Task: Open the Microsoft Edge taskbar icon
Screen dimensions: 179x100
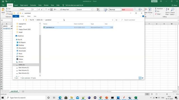Action: [x=60, y=97]
